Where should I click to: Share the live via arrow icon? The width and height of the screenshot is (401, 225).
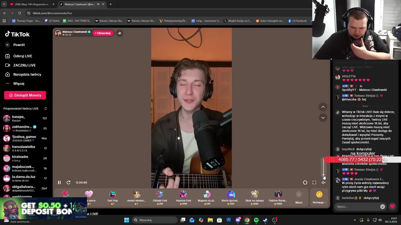pyautogui.click(x=119, y=33)
